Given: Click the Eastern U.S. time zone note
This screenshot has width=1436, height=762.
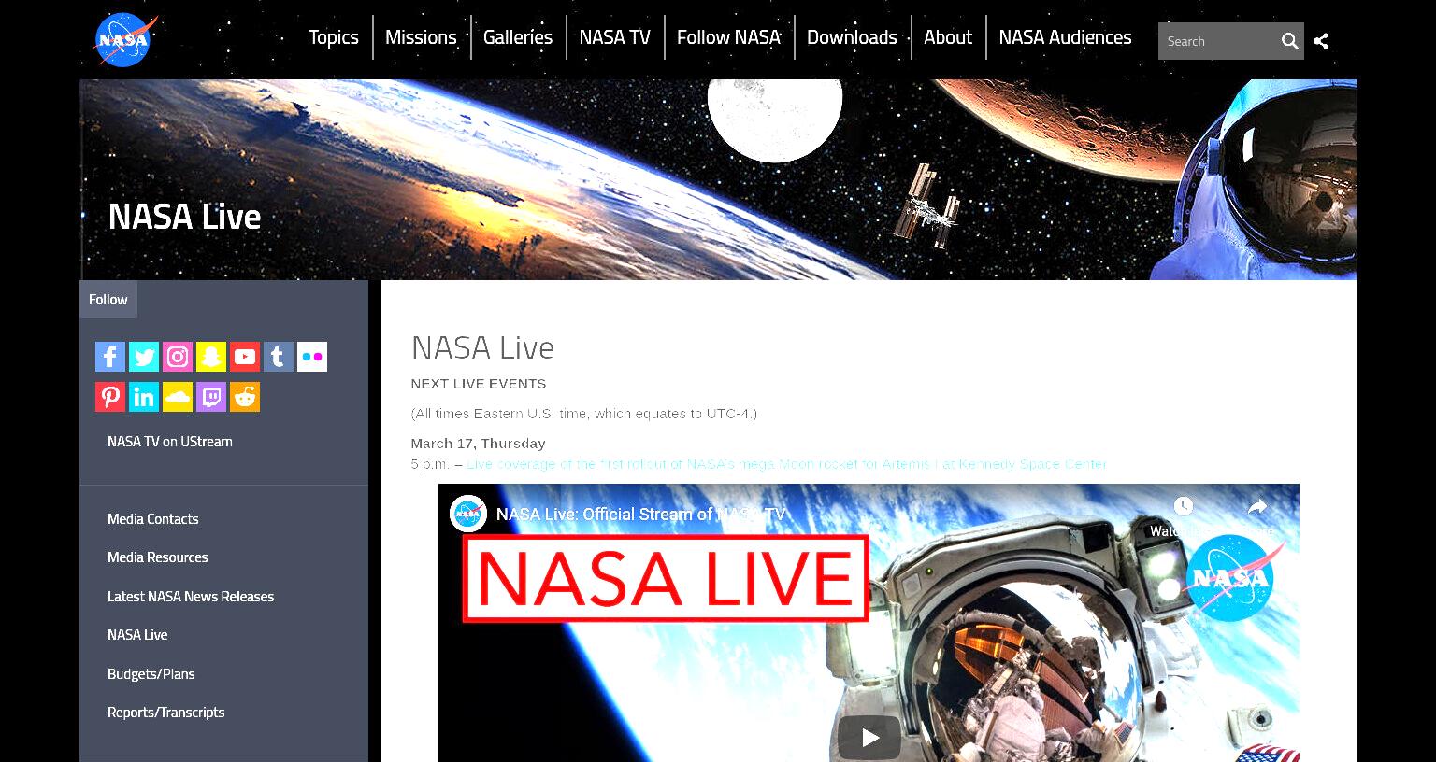Looking at the screenshot, I should [x=584, y=414].
